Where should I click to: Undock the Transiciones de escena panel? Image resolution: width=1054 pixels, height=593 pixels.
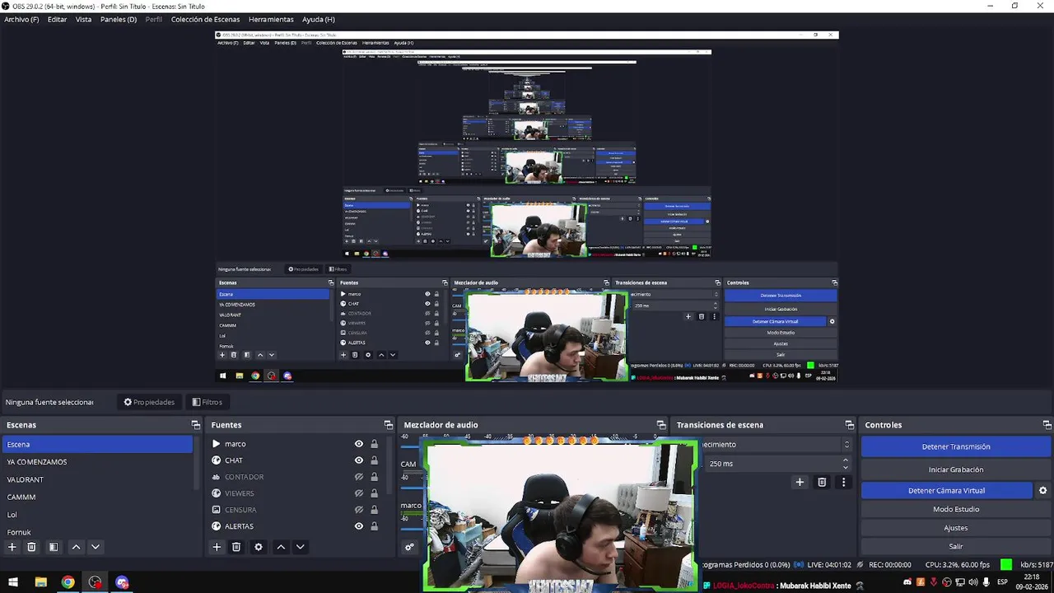tap(850, 425)
